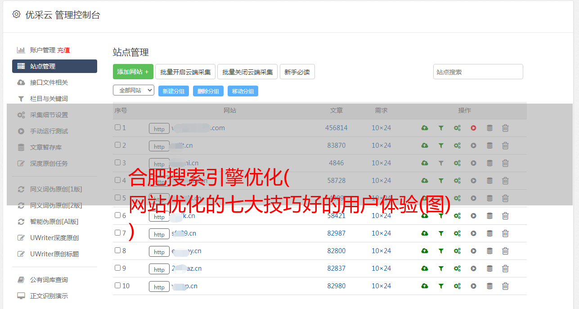The height and width of the screenshot is (309, 579).
Task: Open 公有词库查询 in the sidebar
Action: point(49,280)
